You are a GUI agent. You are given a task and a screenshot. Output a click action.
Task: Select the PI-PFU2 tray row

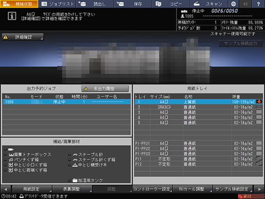click(x=199, y=148)
